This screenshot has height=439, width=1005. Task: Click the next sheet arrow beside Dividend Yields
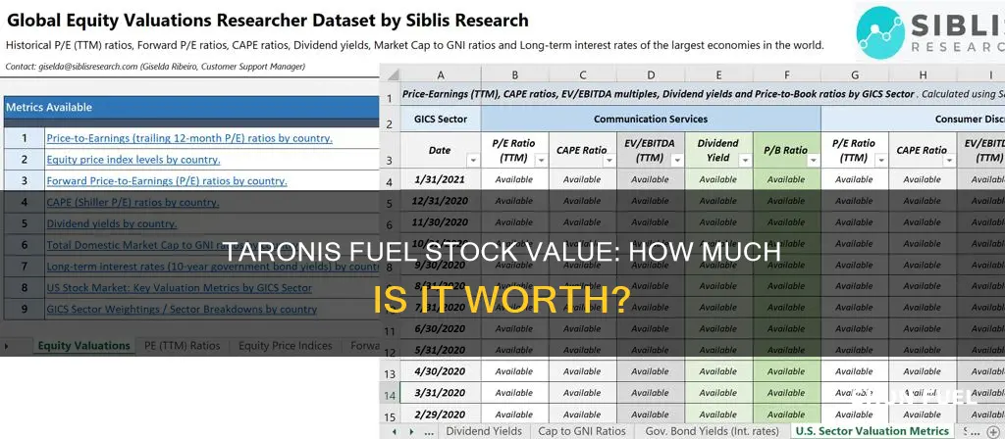[x=411, y=432]
